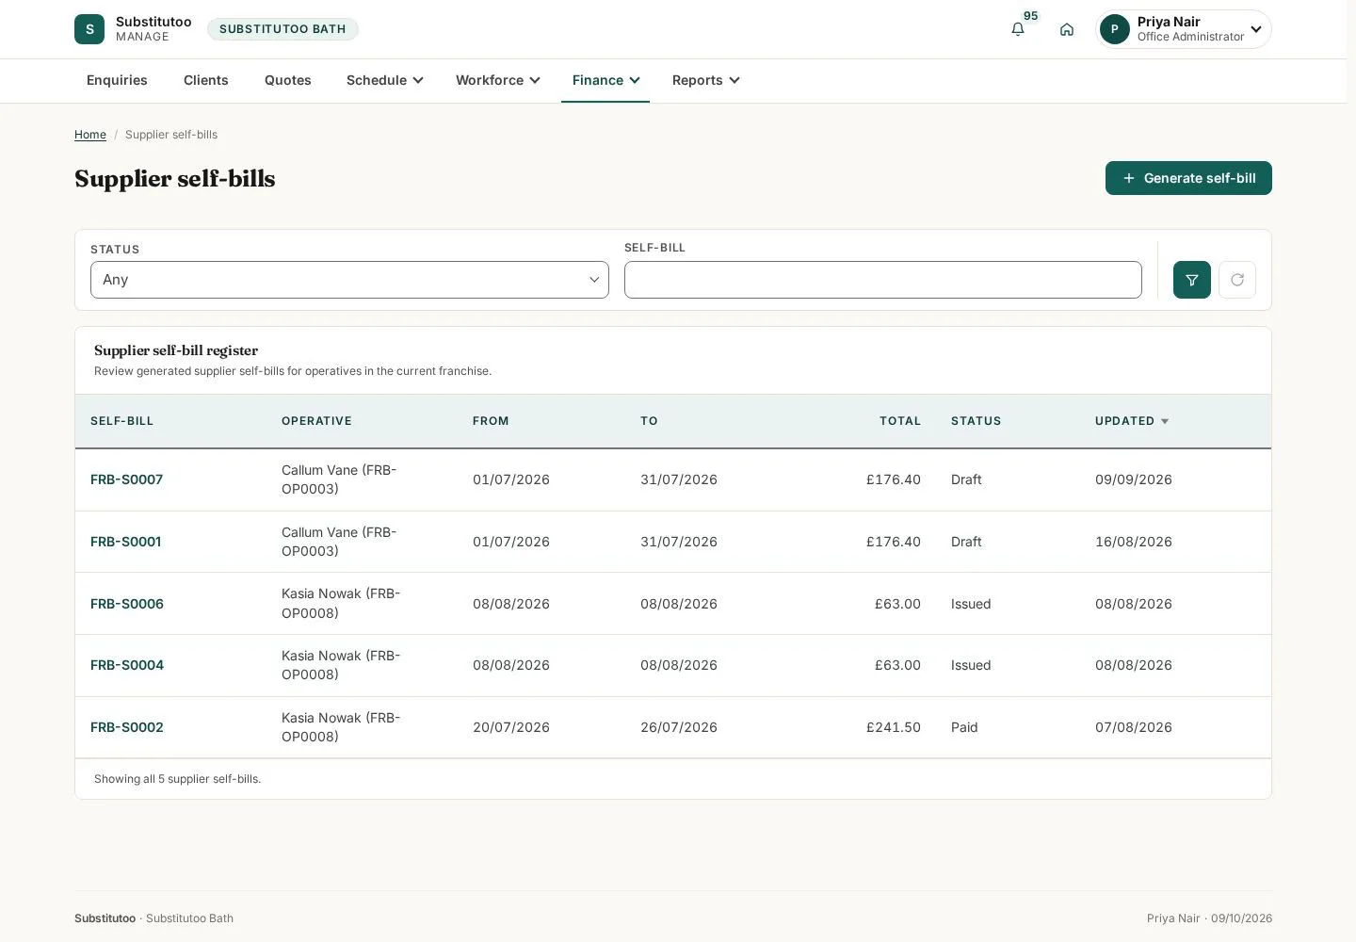Click the 20/07/2026 from date

[x=511, y=727]
